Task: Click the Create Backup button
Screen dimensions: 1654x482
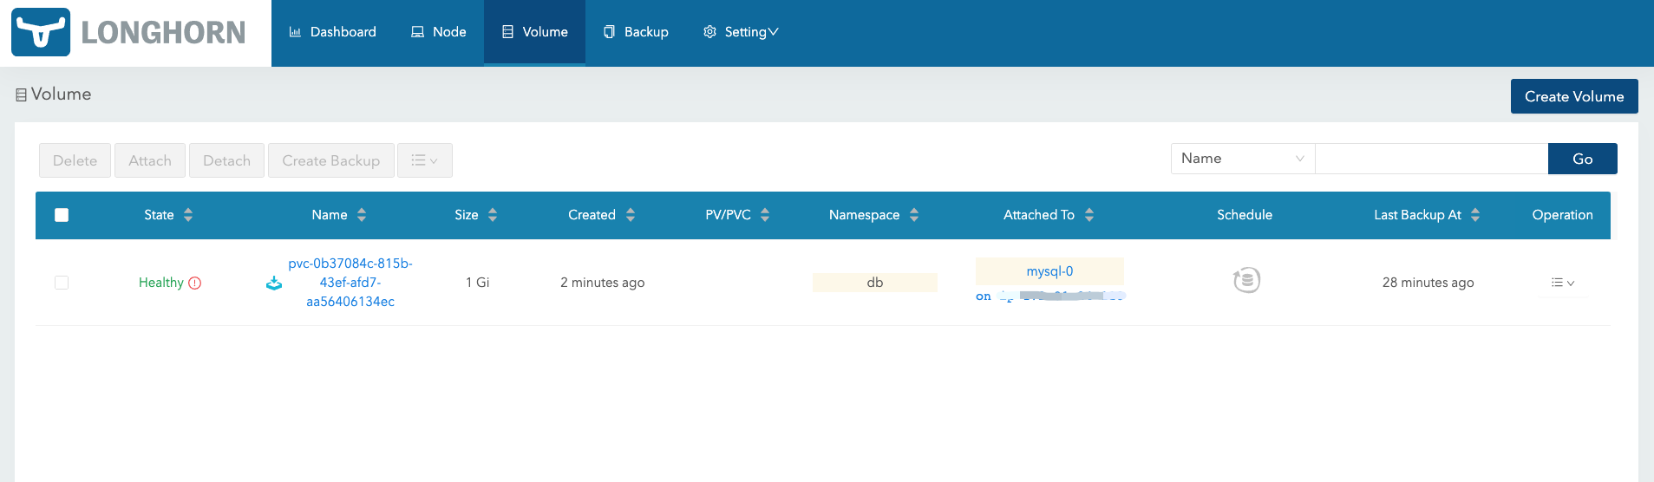Action: pos(331,160)
